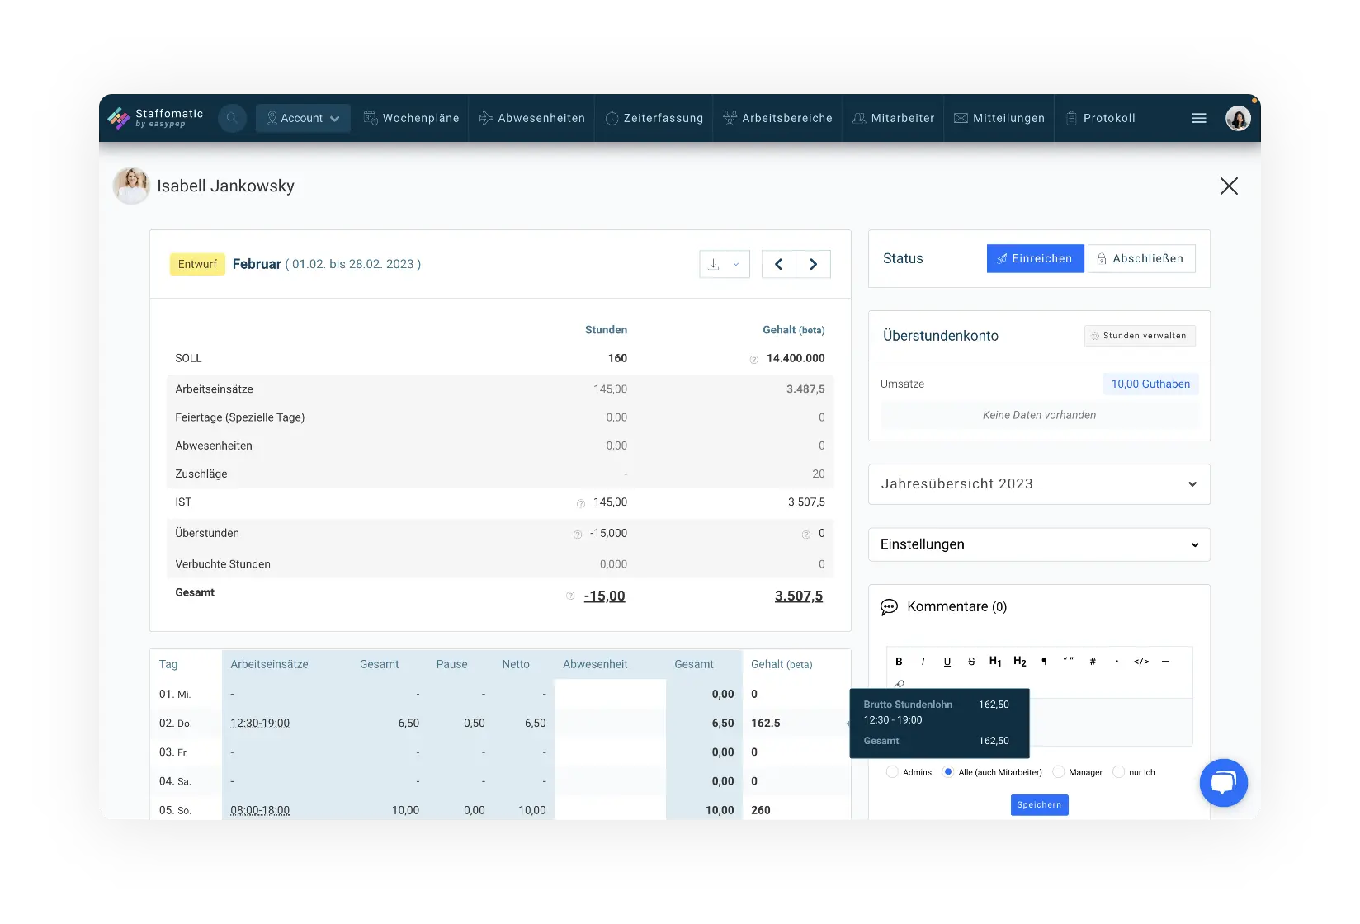Image resolution: width=1360 pixels, height=924 pixels.
Task: Click the SOLL salary 14.400.000
Action: pos(796,359)
